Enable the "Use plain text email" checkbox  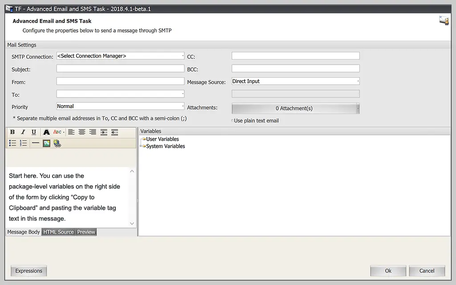[x=232, y=120]
